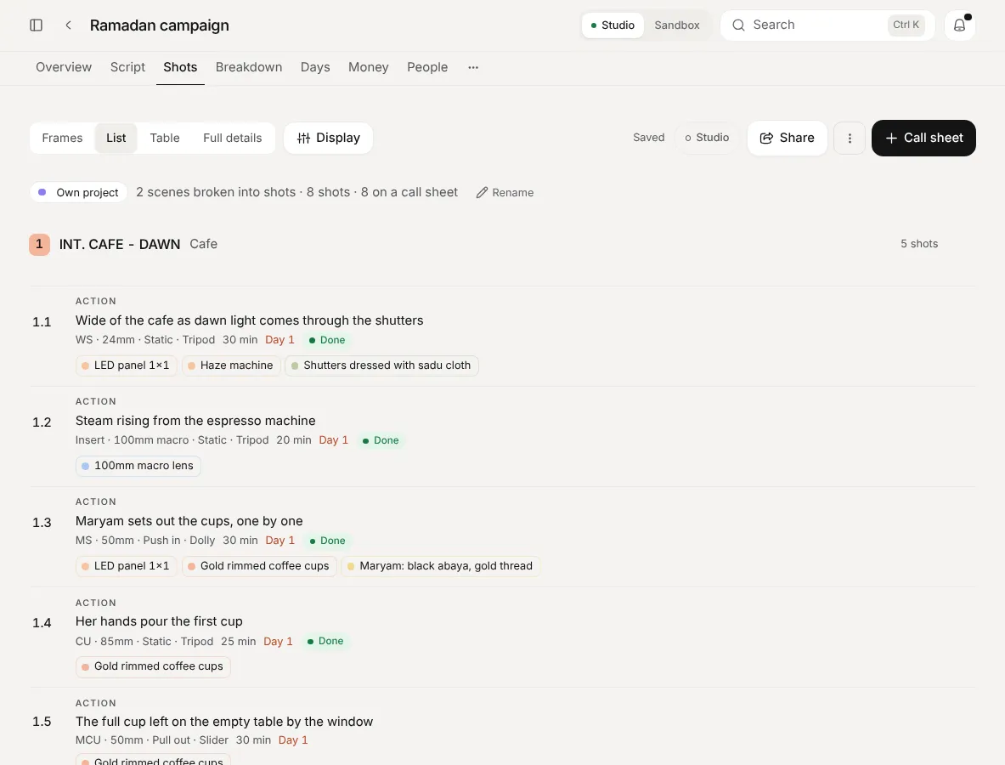The image size is (1005, 765).
Task: Switch to Studio mode
Action: 613,25
